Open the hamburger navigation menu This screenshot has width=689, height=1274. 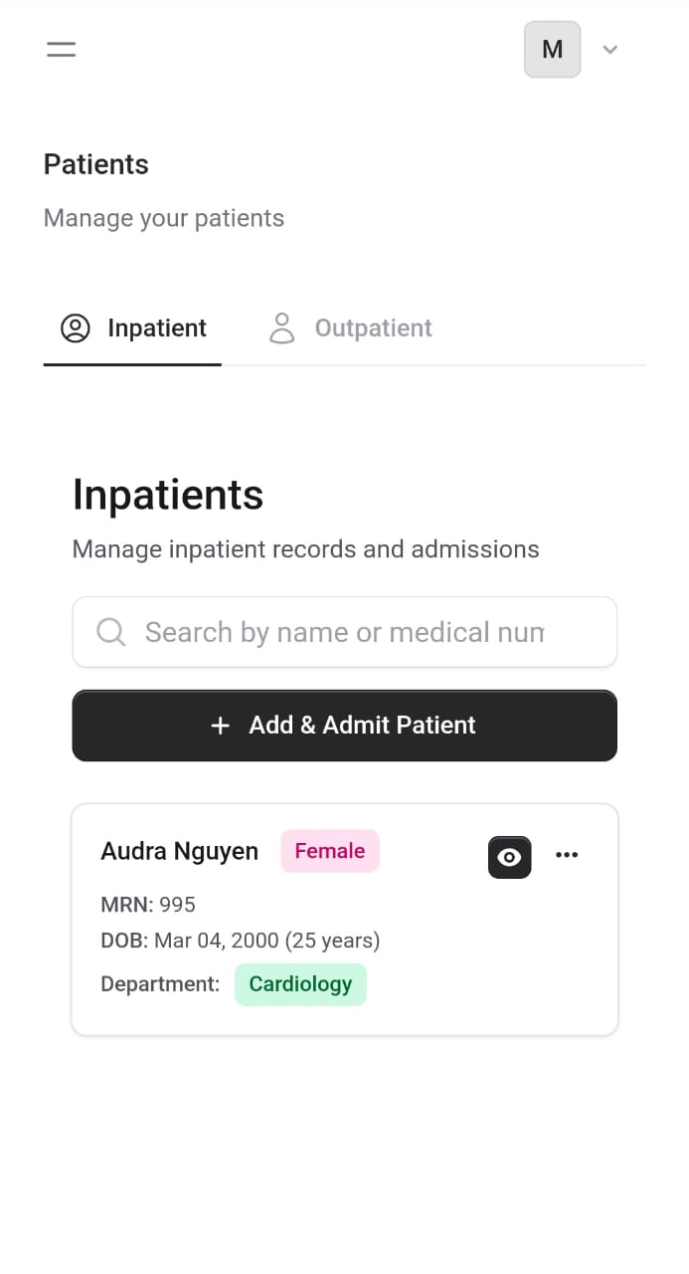click(61, 49)
